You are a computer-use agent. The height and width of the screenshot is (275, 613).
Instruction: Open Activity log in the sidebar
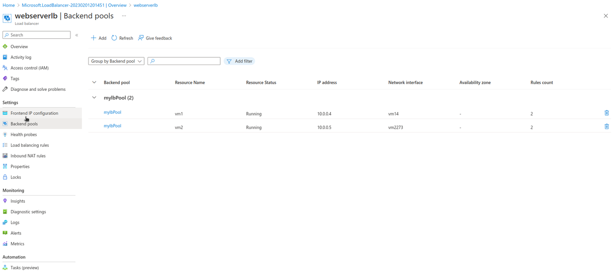pos(21,57)
